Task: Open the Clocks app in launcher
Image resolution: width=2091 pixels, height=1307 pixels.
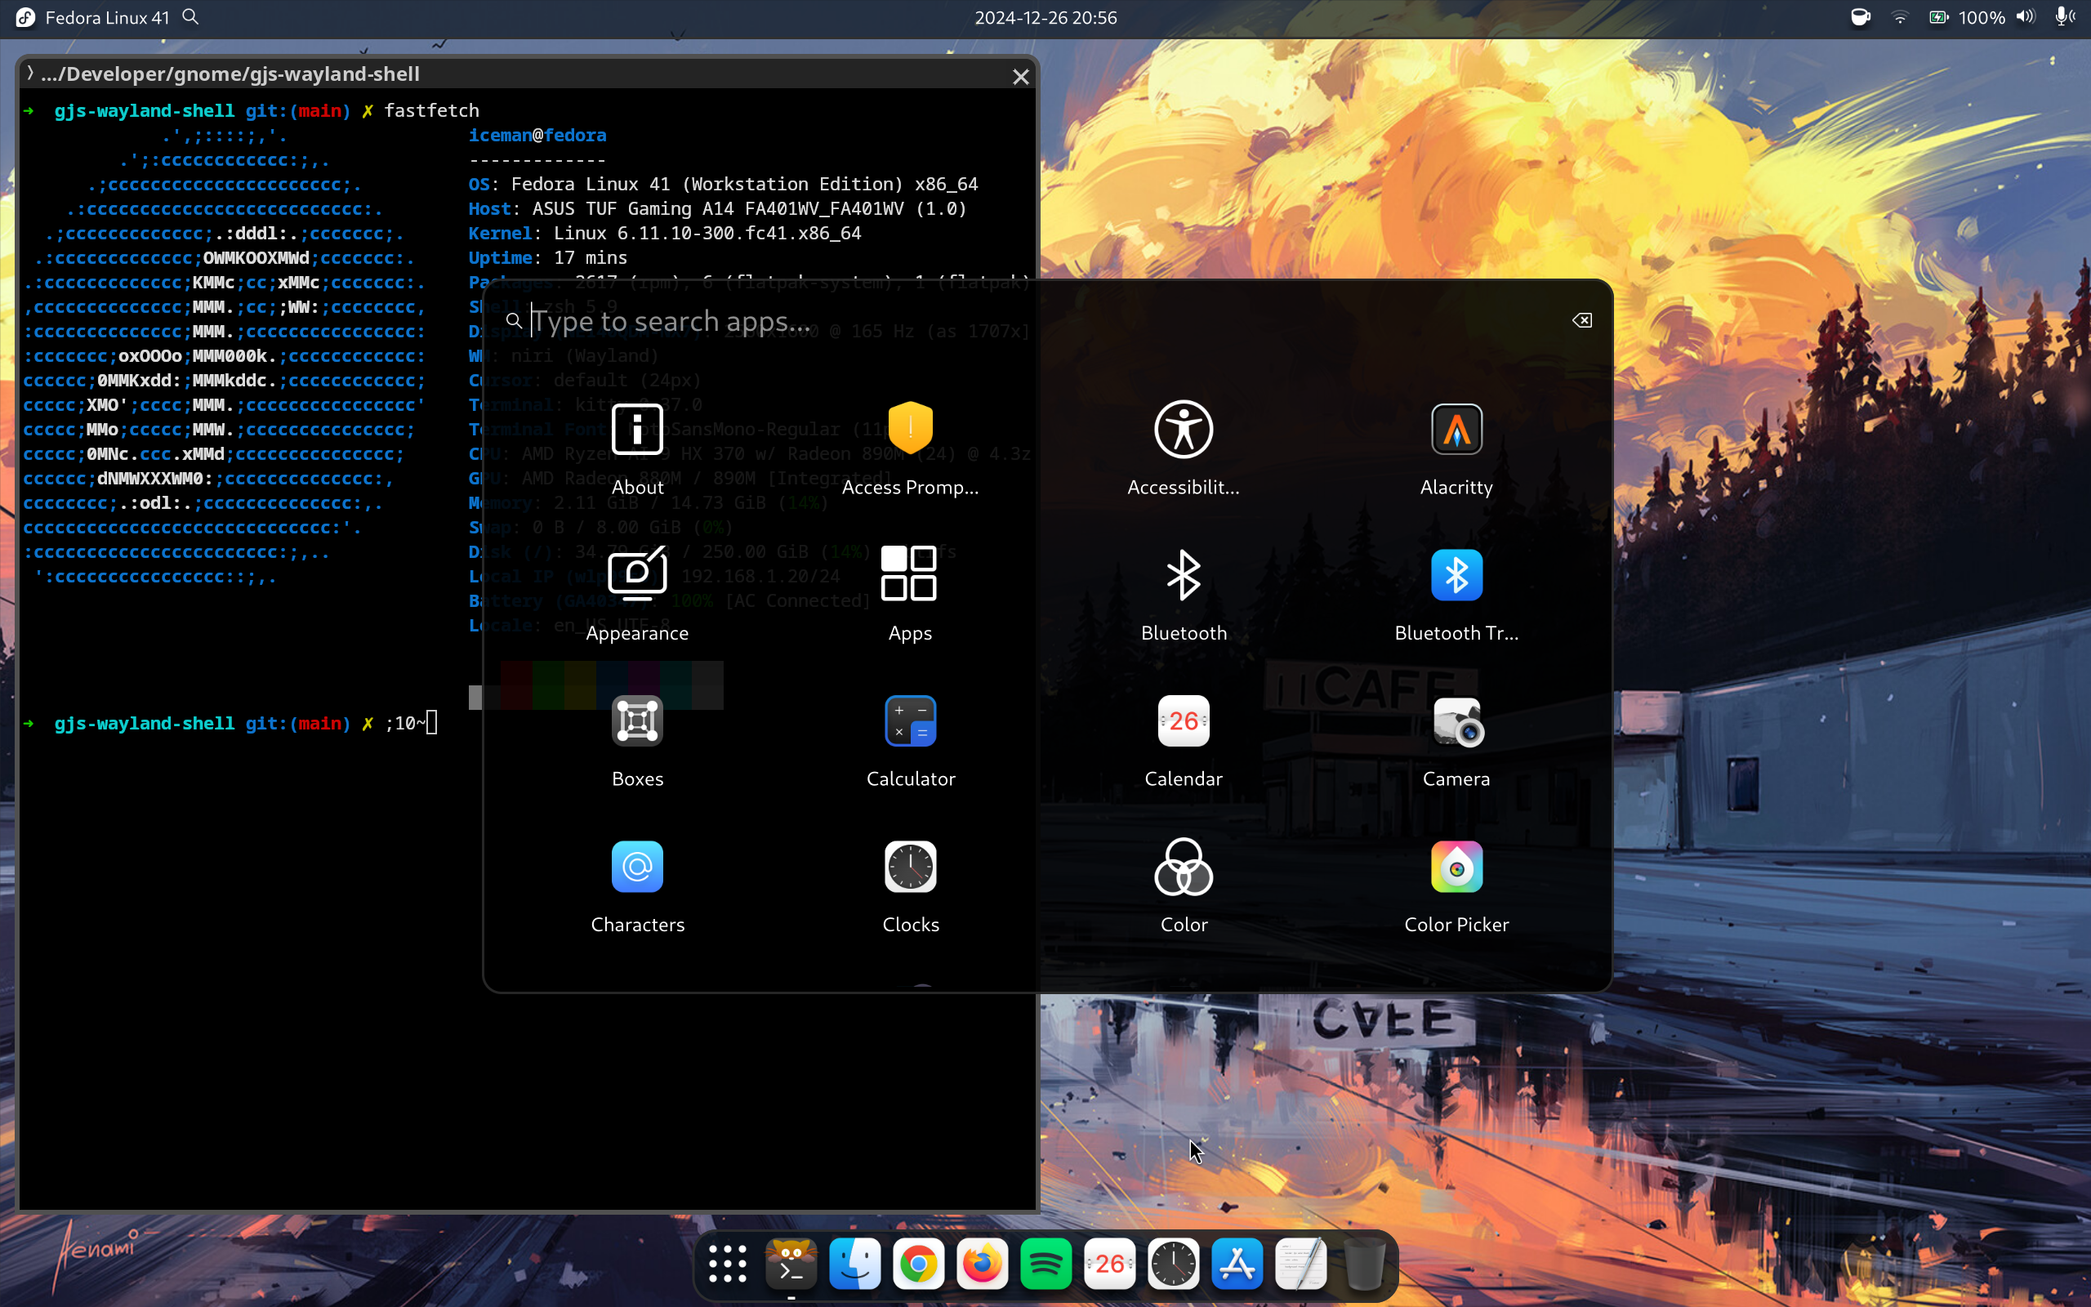Action: tap(910, 867)
